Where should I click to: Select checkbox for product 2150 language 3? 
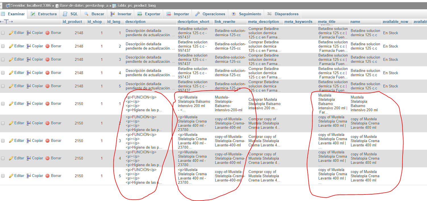(x=3, y=141)
